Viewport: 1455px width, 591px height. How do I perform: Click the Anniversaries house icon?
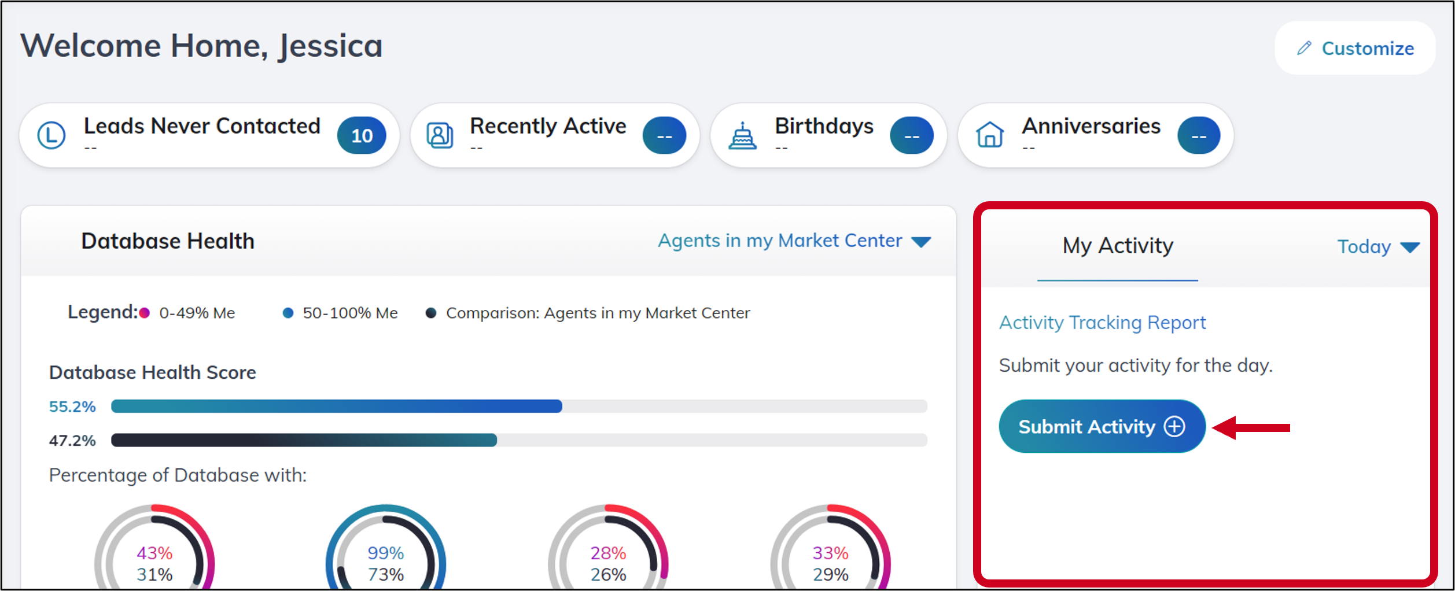[990, 136]
